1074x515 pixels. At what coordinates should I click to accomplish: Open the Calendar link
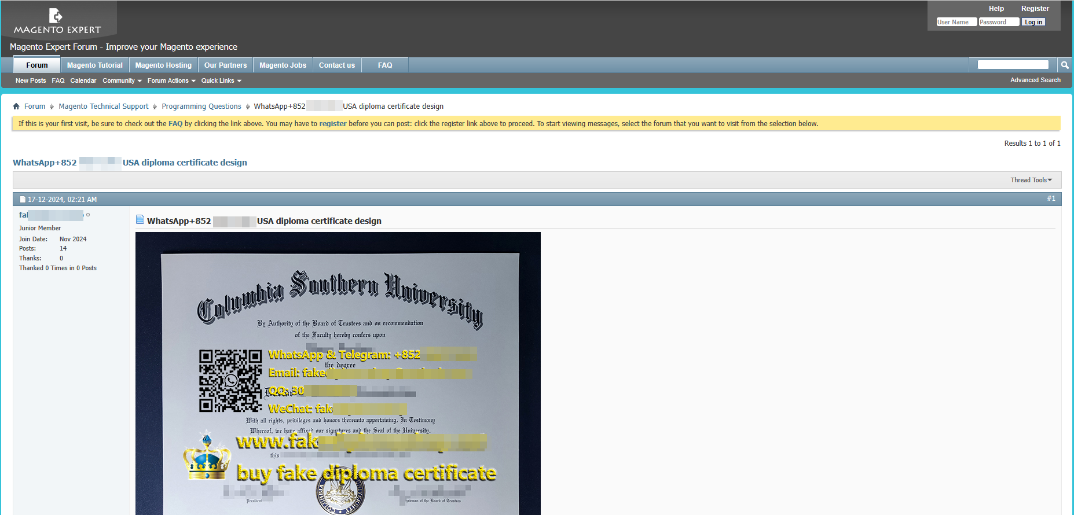tap(83, 81)
